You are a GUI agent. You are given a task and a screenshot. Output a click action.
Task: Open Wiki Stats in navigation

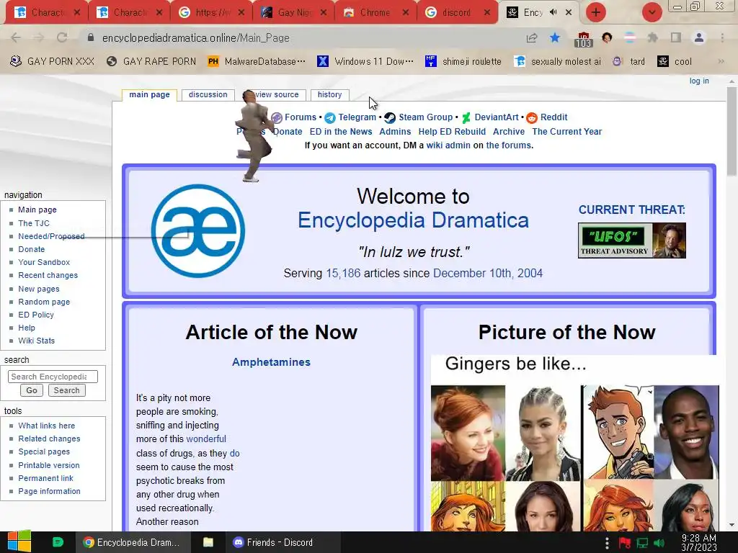coord(36,341)
